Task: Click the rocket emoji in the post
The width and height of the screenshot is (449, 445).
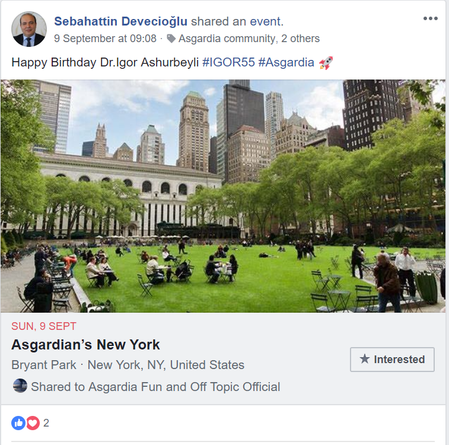Action: coord(326,63)
